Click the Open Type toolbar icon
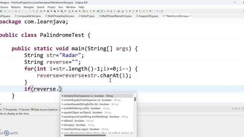 coord(83,11)
